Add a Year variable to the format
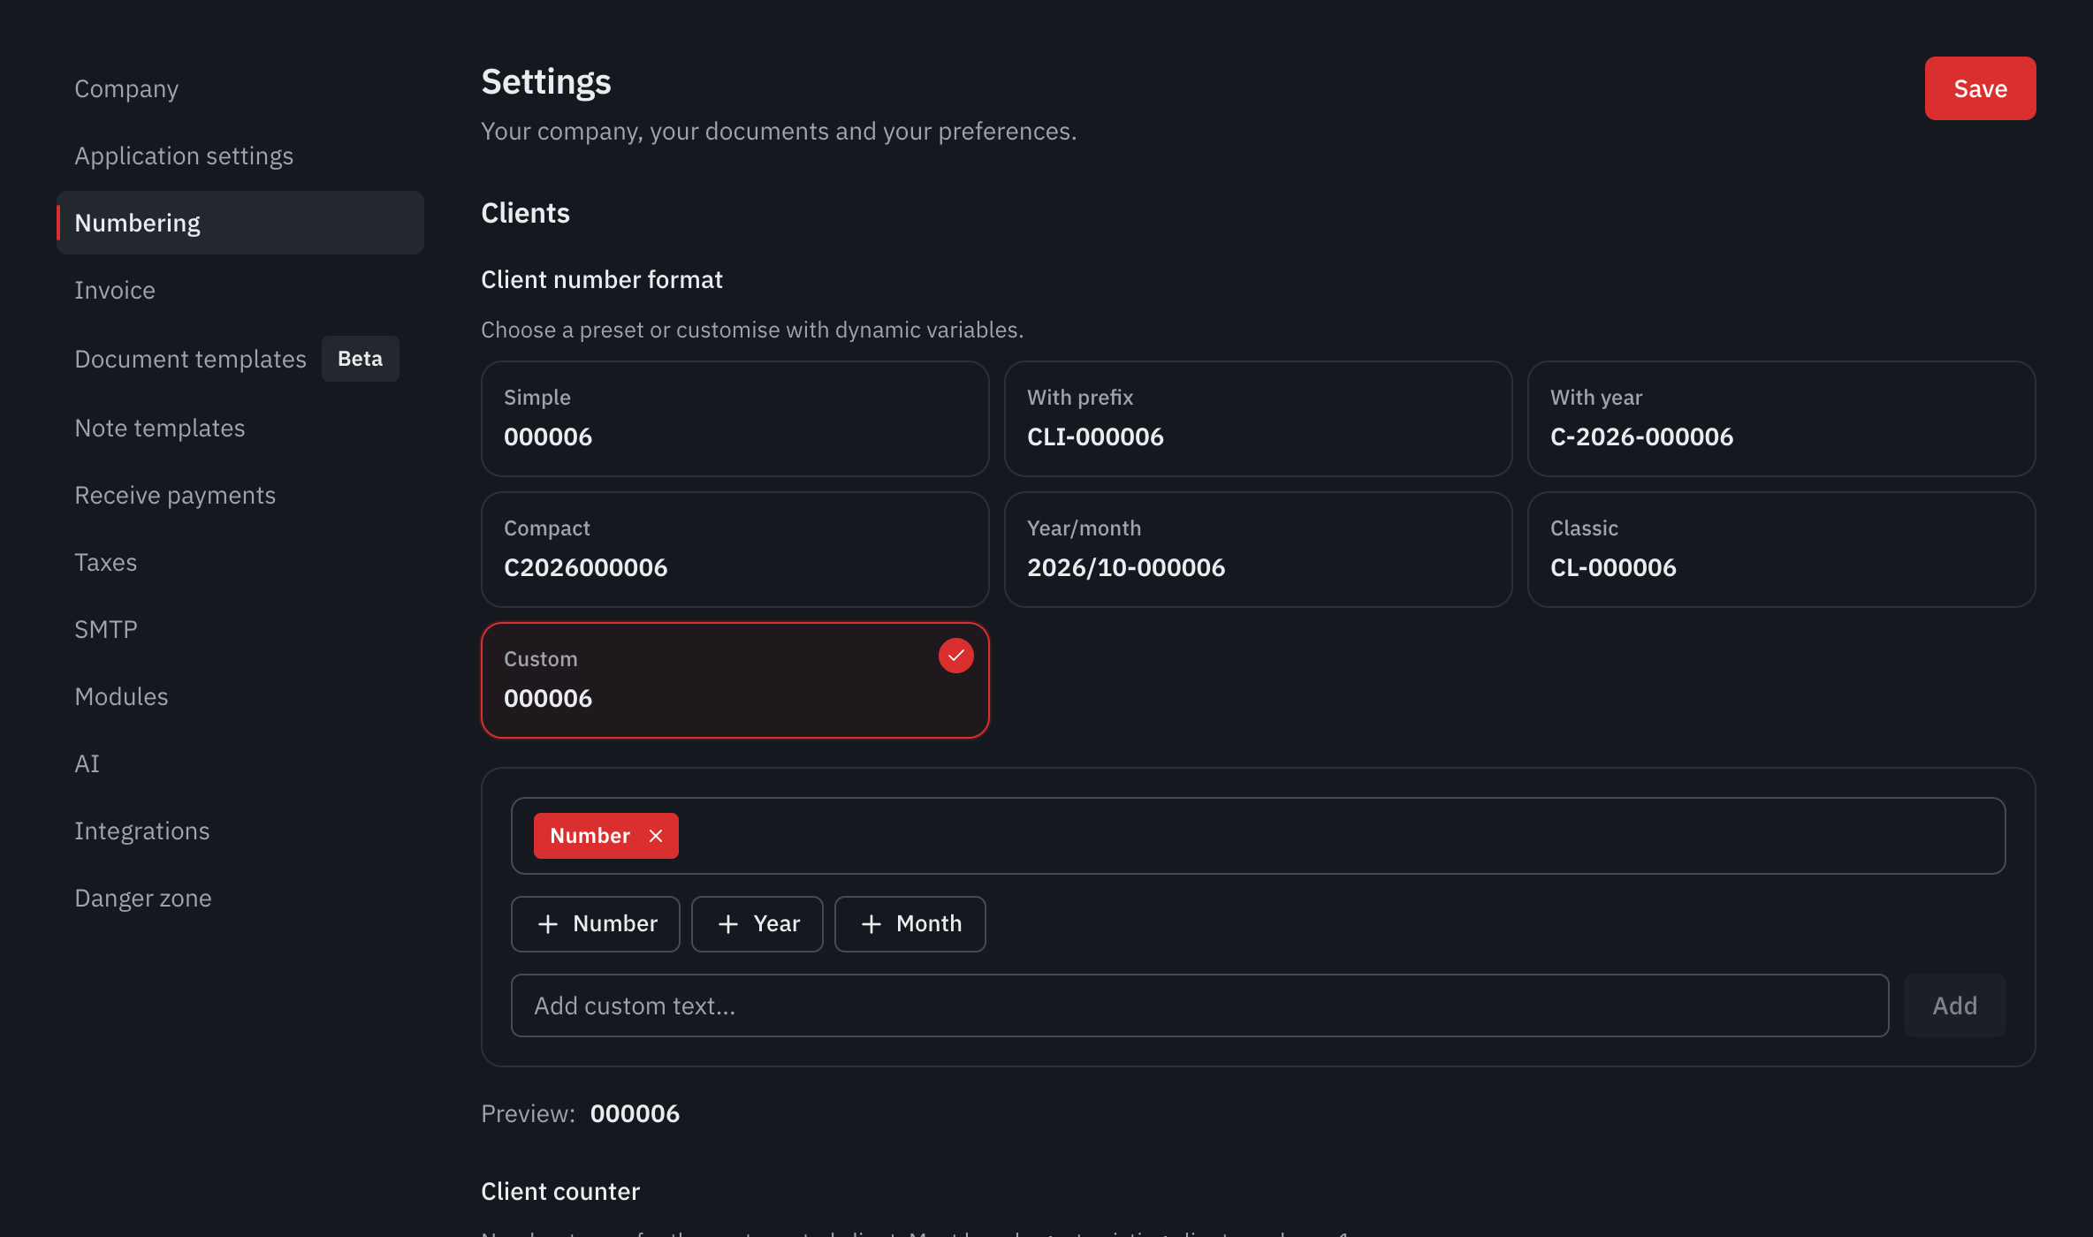Viewport: 2093px width, 1237px height. [x=757, y=924]
